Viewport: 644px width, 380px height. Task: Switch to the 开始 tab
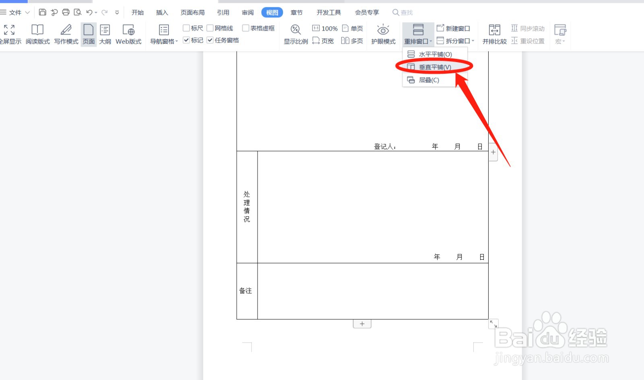(x=138, y=12)
